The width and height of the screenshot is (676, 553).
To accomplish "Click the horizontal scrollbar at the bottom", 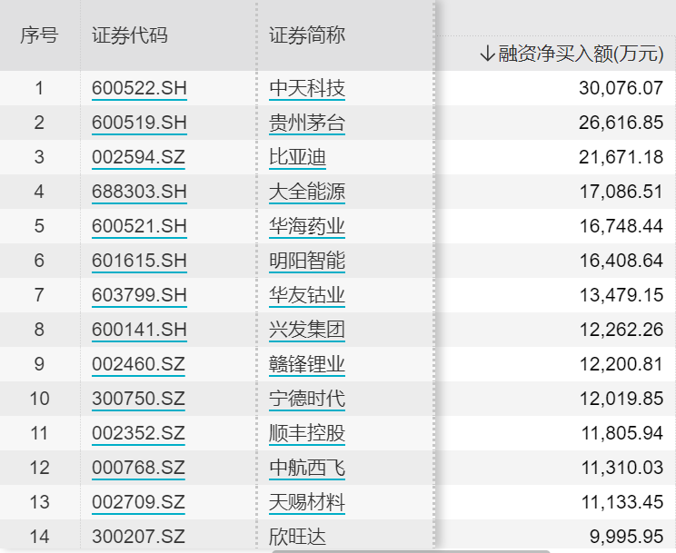I will [x=411, y=551].
